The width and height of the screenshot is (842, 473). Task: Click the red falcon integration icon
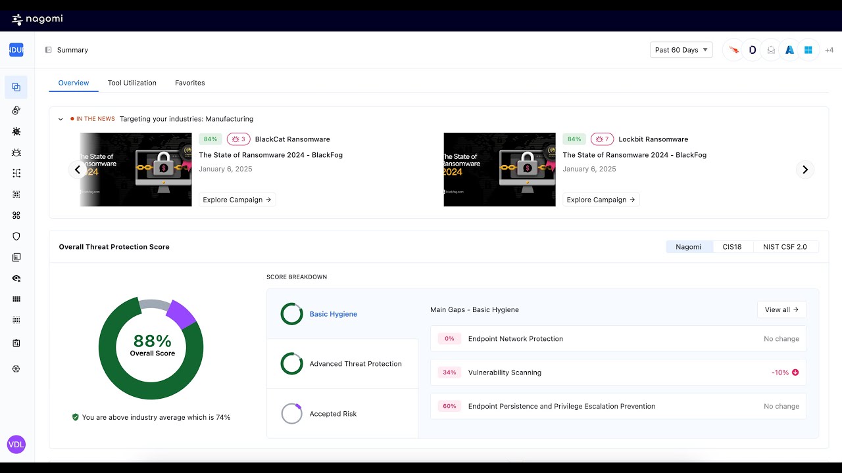point(734,50)
